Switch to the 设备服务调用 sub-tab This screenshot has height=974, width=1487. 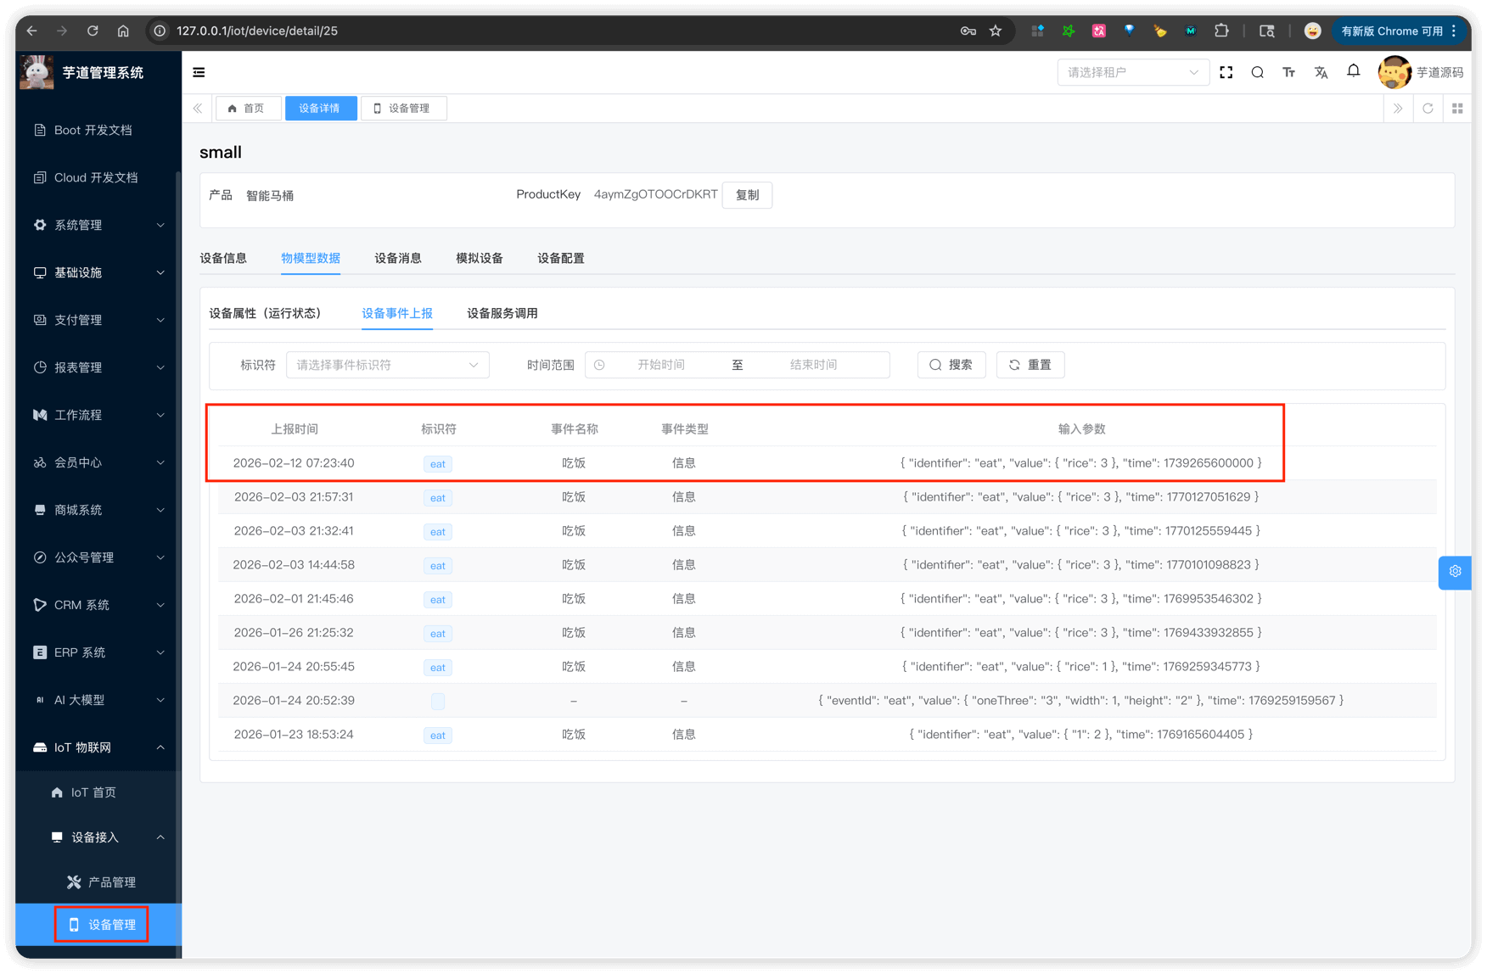(502, 313)
